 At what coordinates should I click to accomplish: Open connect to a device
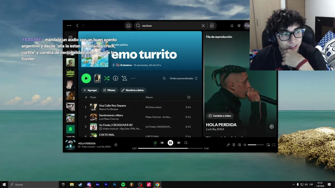(x=239, y=145)
